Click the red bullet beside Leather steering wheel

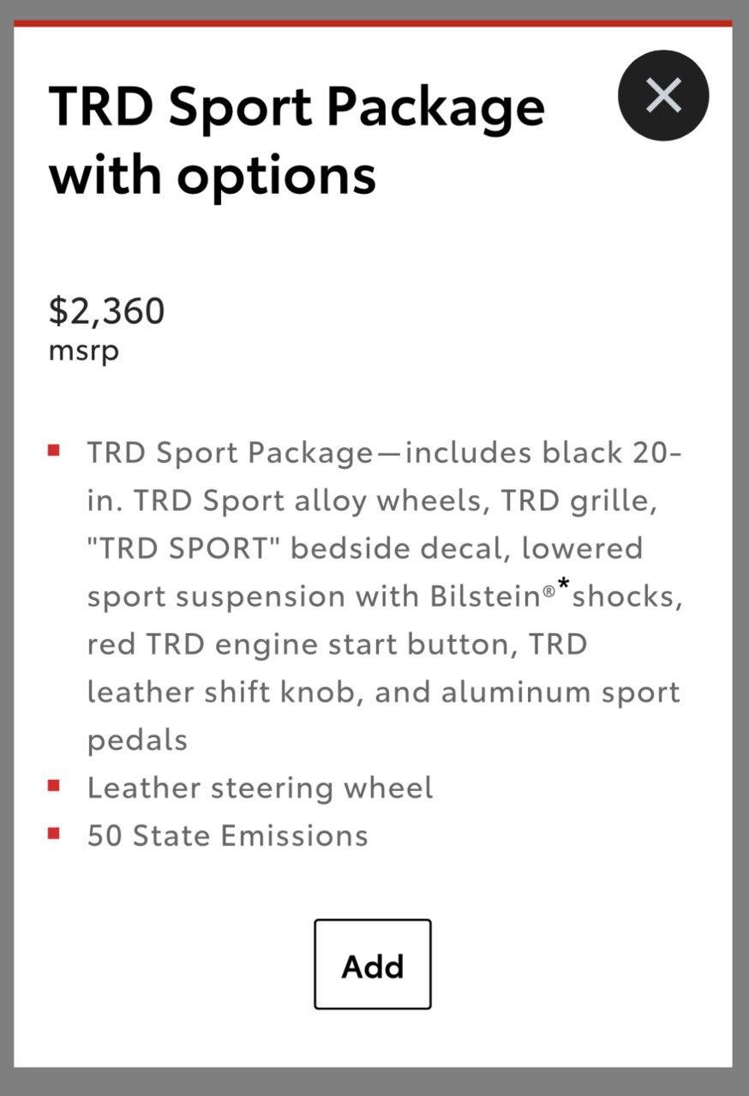point(54,785)
